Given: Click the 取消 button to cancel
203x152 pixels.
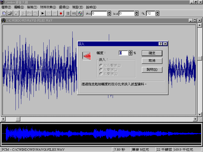Looking at the screenshot, I should [152, 61].
